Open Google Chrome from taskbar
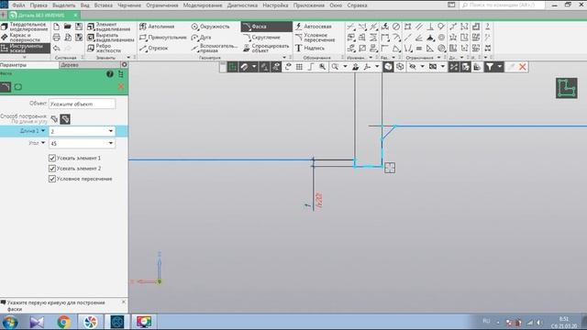Screen dimensions: 587x330 (x=64, y=322)
